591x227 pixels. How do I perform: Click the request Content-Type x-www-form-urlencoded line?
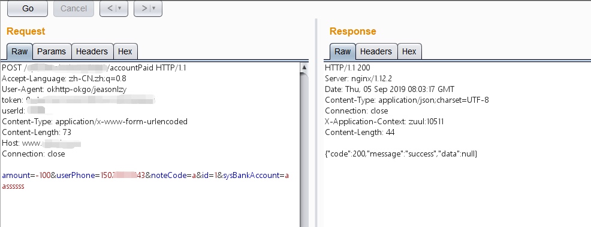pyautogui.click(x=95, y=121)
